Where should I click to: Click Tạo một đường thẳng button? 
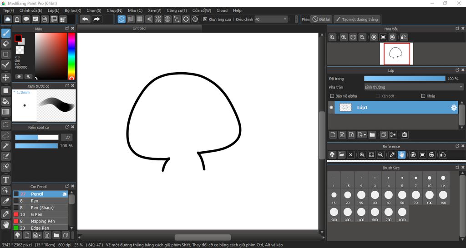[x=357, y=19]
